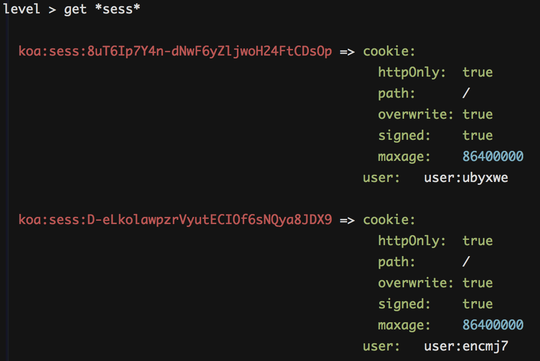
Task: Select the key koa:sess:D-eLkolawpzrVyutECIOf6sNQya8JDX9
Action: (175, 220)
